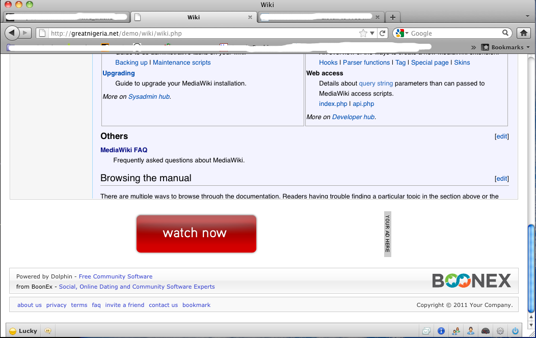The width and height of the screenshot is (536, 338).
Task: Open the MediaWiki FAQ link
Action: pos(124,150)
